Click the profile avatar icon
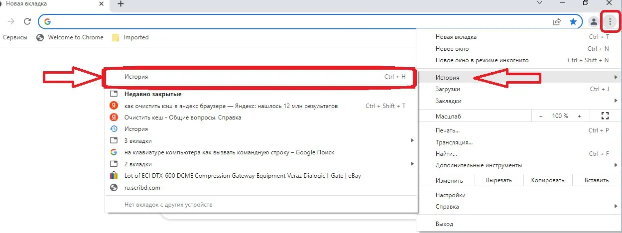Image resolution: width=622 pixels, height=233 pixels. coord(594,21)
